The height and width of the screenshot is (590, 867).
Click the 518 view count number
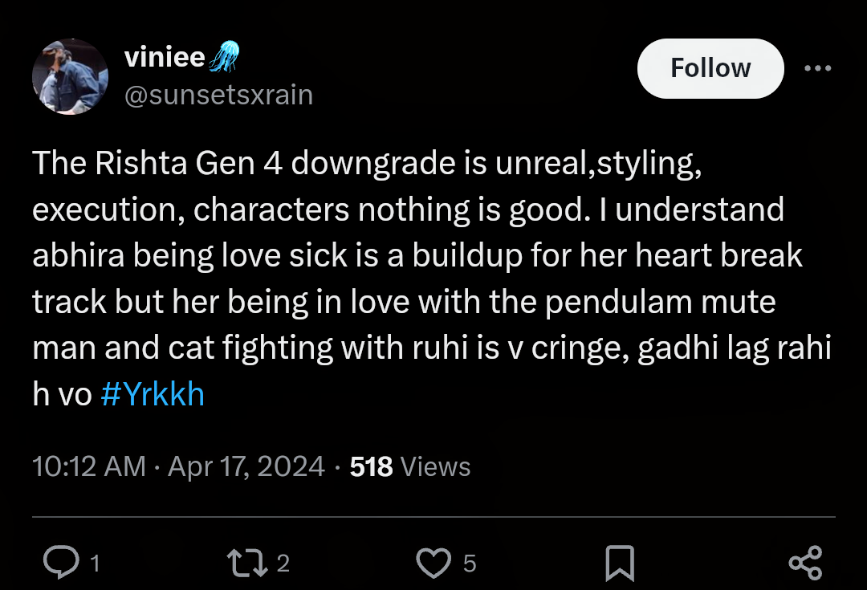coord(371,466)
